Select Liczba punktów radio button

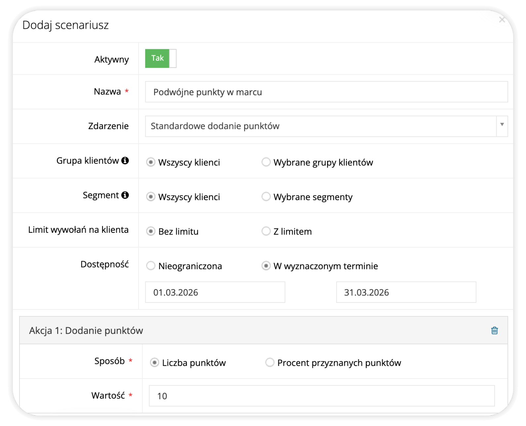(x=154, y=363)
